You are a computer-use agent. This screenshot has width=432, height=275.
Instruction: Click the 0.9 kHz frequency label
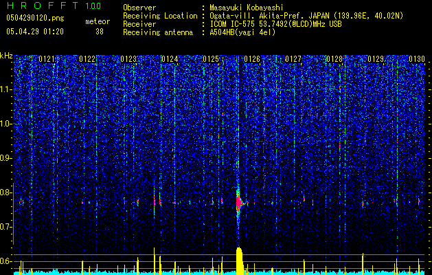6,158
